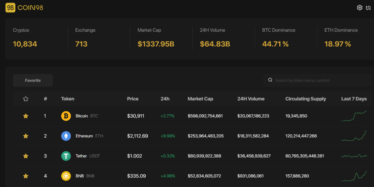Image resolution: width=374 pixels, height=187 pixels.
Task: Click Ethereum volume $18,311,582,284
Action: pyautogui.click(x=253, y=136)
